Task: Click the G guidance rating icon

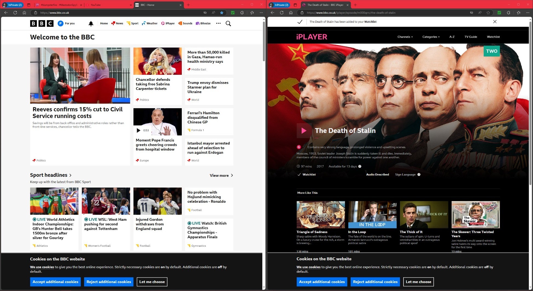Action: [299, 147]
